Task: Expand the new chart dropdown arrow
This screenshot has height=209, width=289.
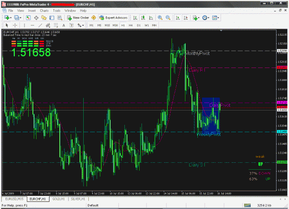Action: 11,18
